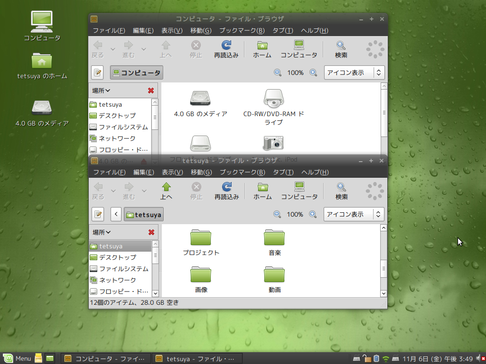Expand the 場所 sidebar selector in the コンピュータ window
The image size is (486, 364).
point(101,91)
